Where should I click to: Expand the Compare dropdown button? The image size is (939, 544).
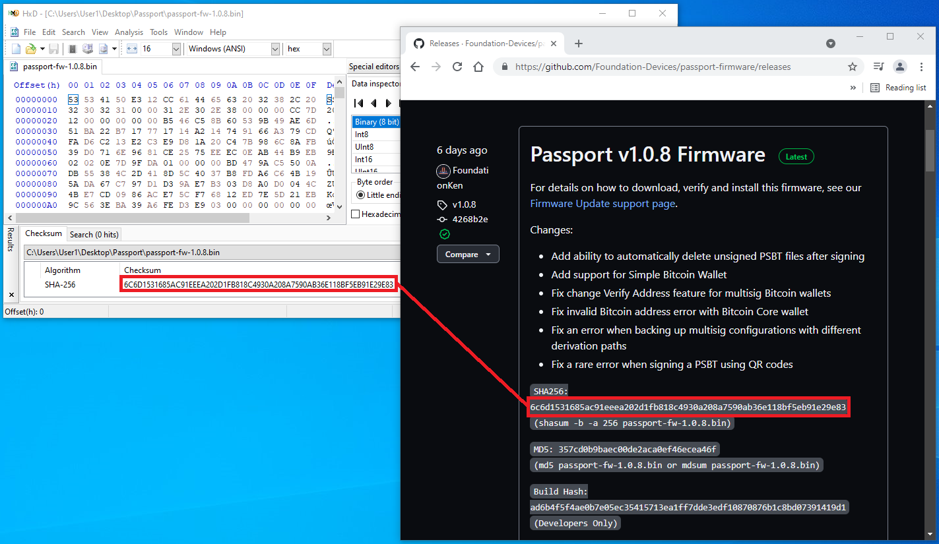click(x=468, y=254)
